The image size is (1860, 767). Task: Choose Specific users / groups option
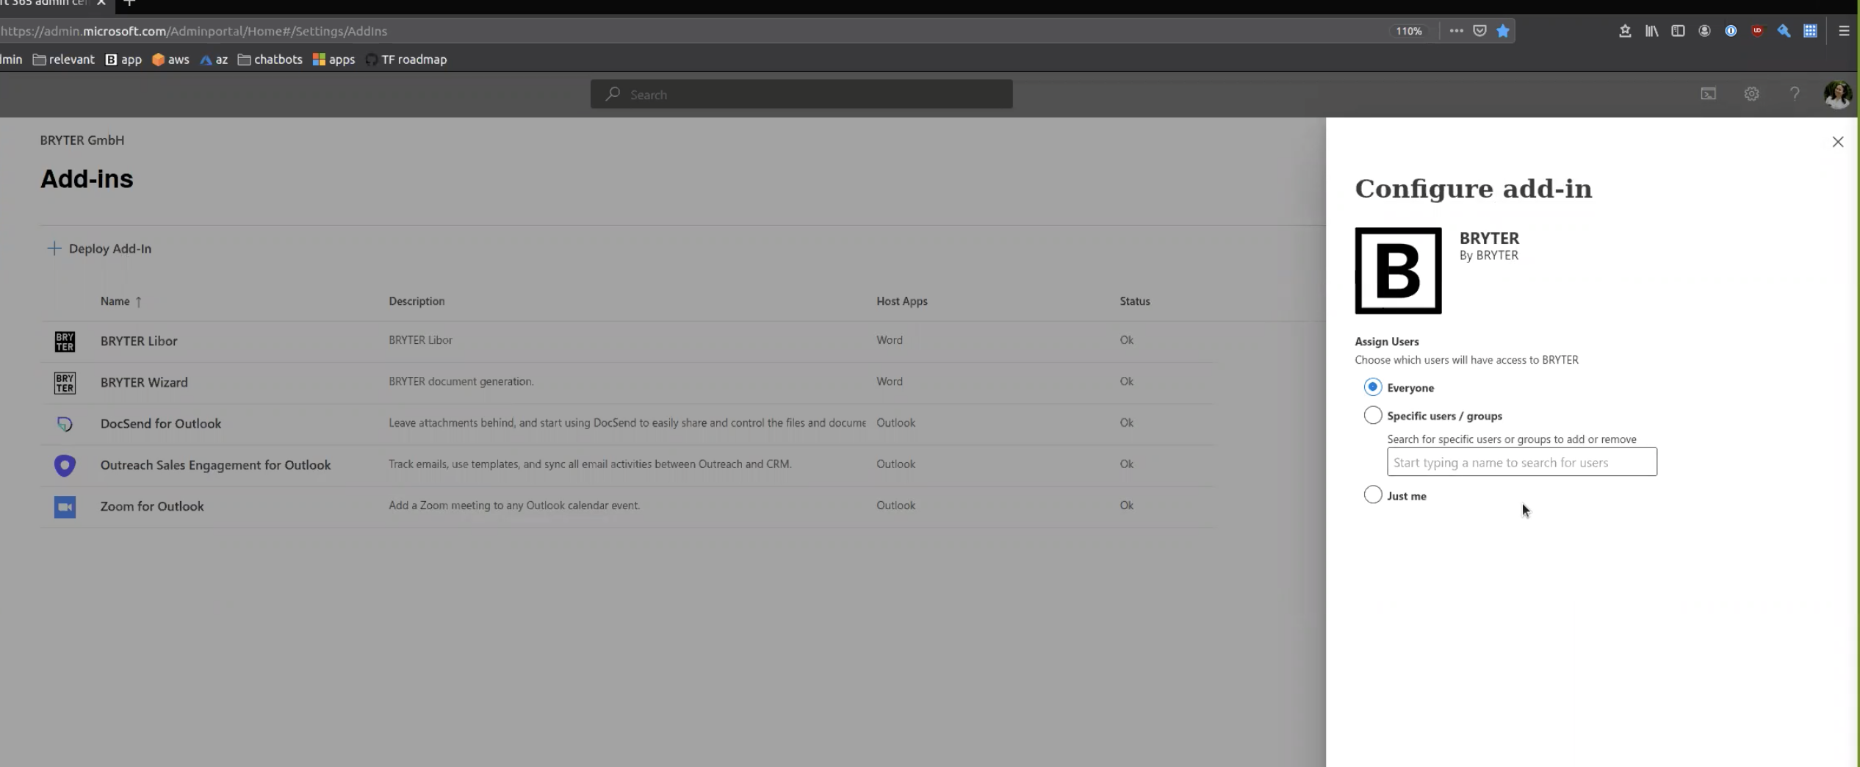click(x=1372, y=415)
